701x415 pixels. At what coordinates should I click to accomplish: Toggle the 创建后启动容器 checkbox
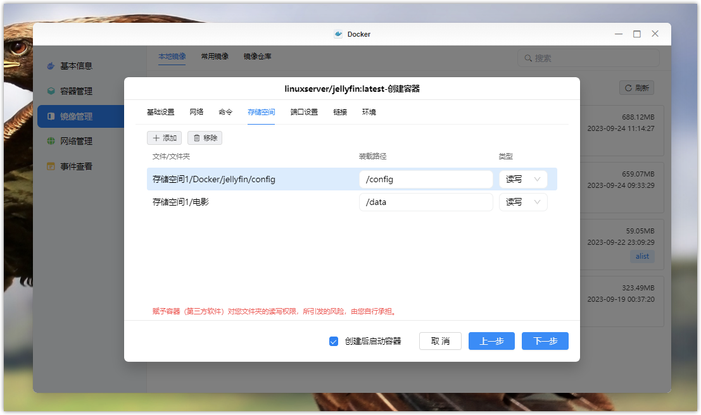pos(334,341)
